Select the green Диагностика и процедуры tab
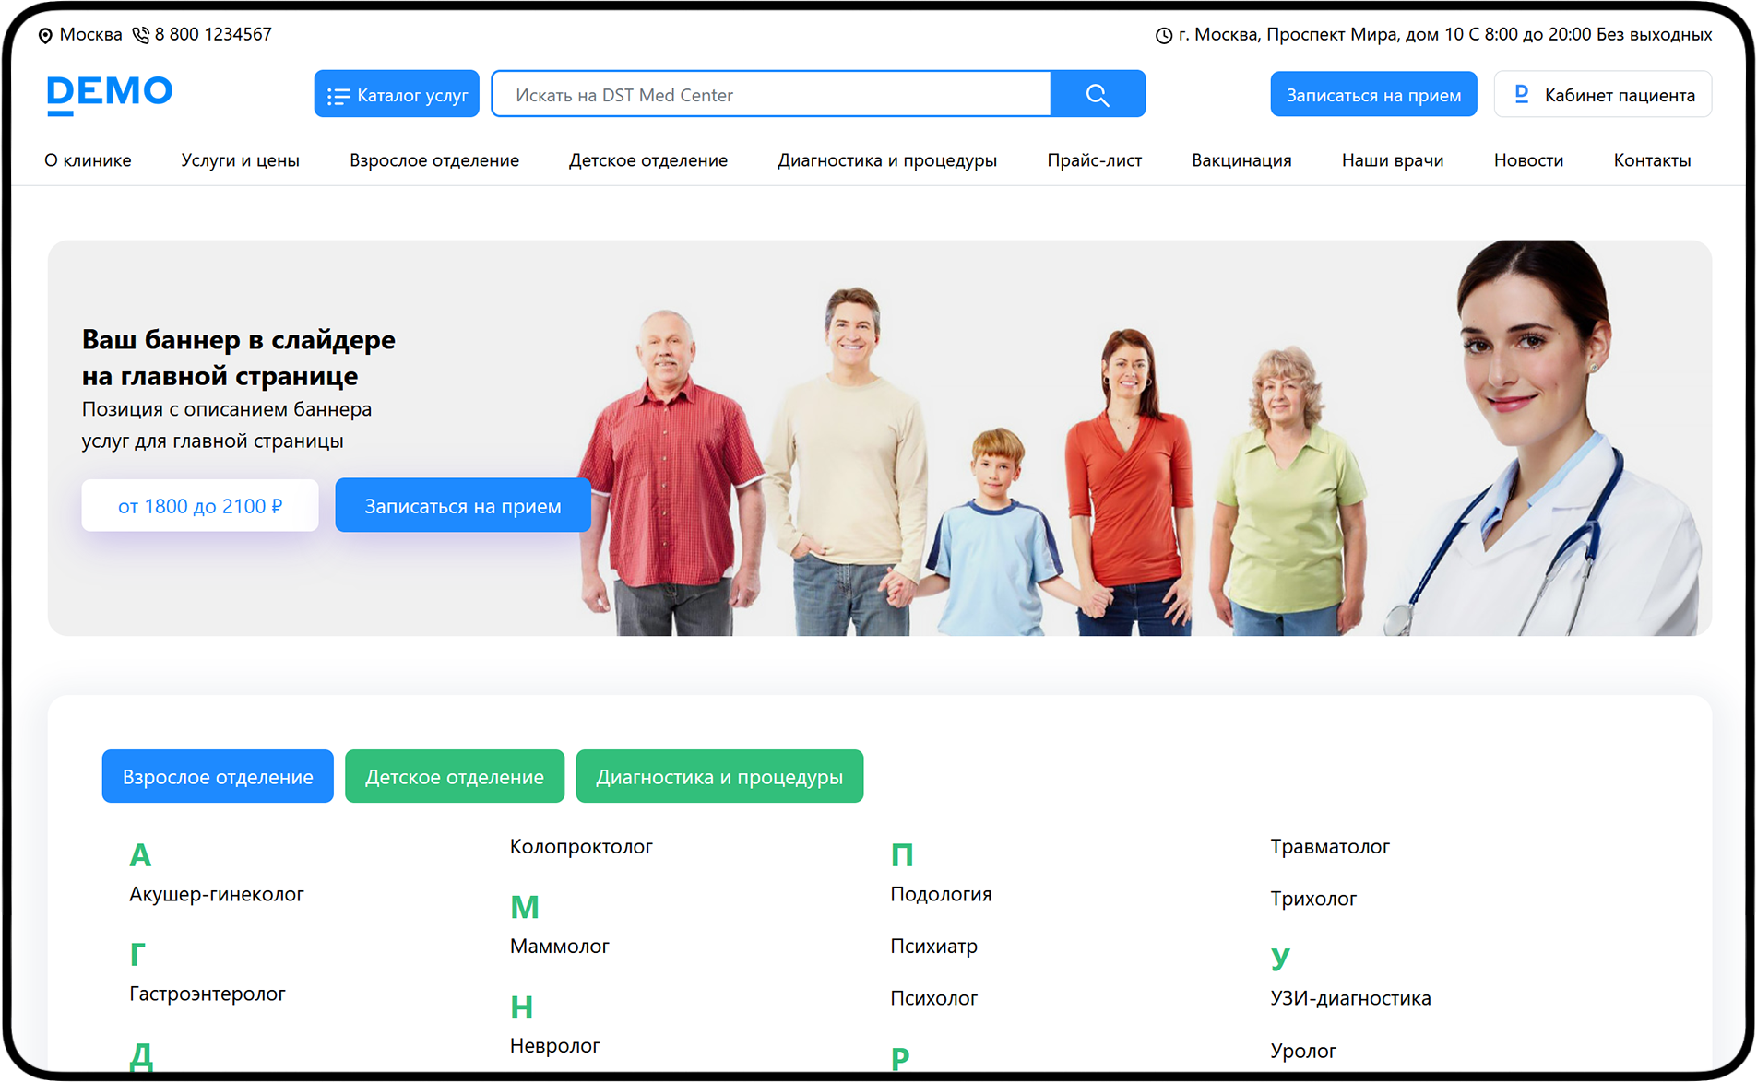This screenshot has width=1757, height=1082. point(719,776)
